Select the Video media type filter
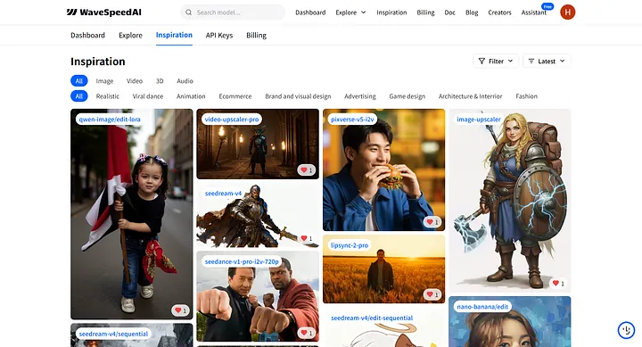This screenshot has height=347, width=642. (x=135, y=81)
